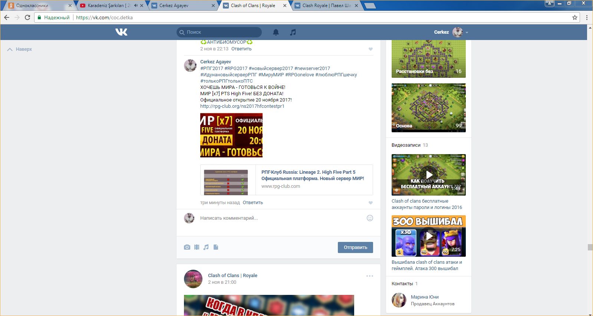Open the post timestamp 2 ноя в 21:00
593x316 pixels.
(222, 282)
